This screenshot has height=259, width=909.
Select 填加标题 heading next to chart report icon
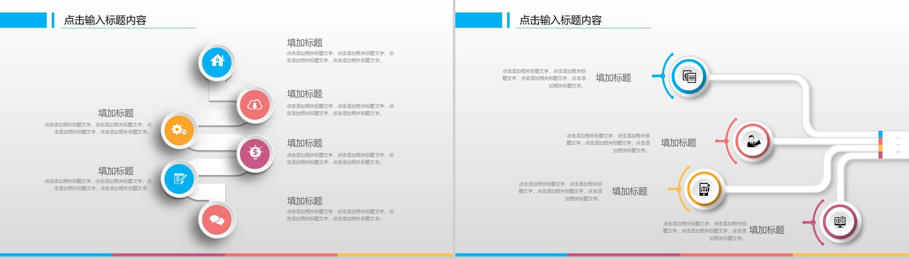pyautogui.click(x=630, y=191)
